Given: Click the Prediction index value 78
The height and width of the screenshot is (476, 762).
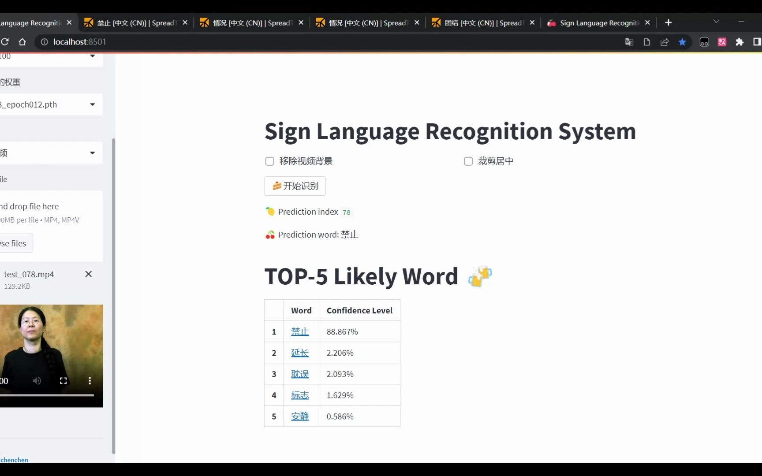Looking at the screenshot, I should click(347, 212).
